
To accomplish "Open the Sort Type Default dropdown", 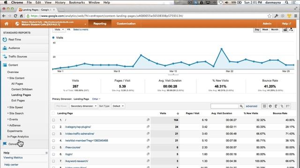I will click(118, 106).
